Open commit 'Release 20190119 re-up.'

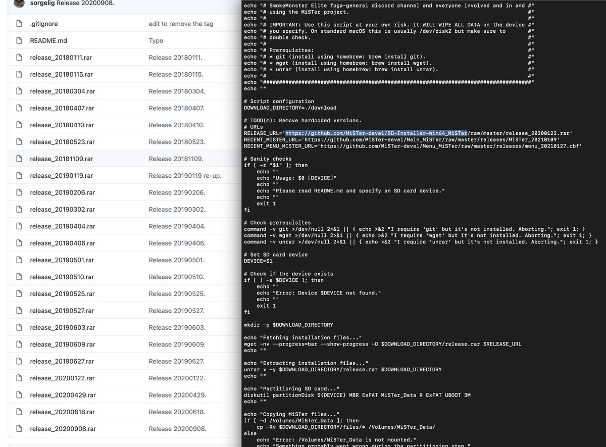[x=185, y=176]
